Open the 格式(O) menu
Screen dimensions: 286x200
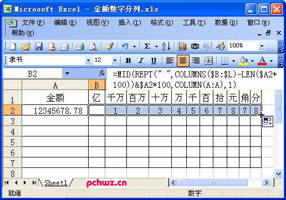point(162,23)
